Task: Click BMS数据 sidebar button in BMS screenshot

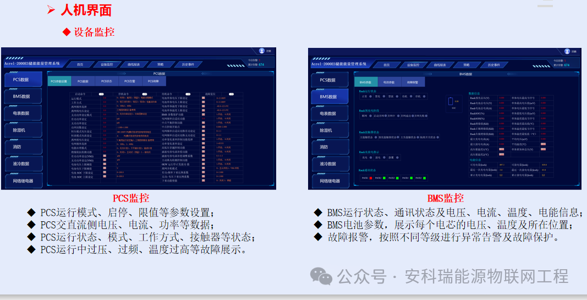Action: coord(330,97)
